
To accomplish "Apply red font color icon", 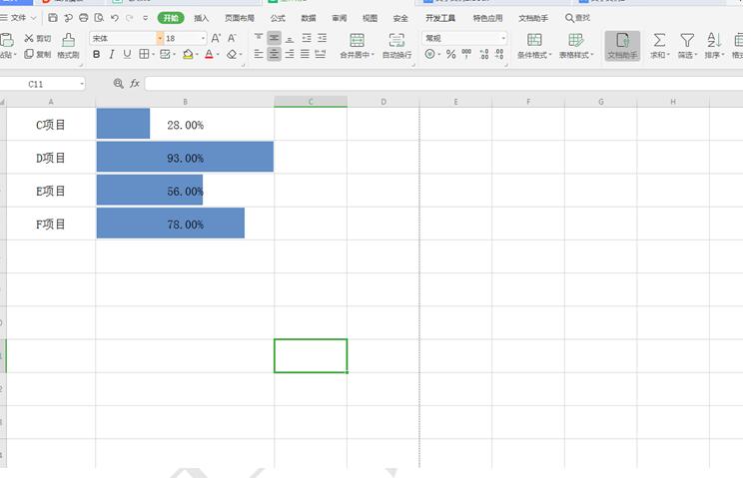I will point(210,54).
